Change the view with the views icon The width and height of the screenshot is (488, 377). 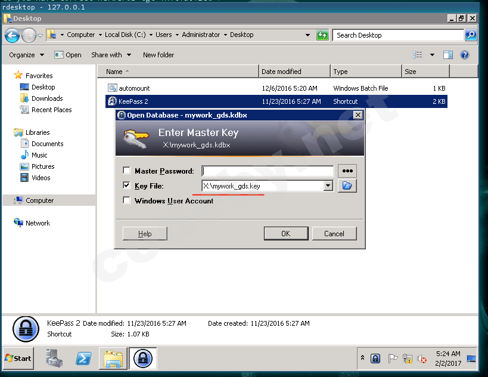[x=417, y=55]
